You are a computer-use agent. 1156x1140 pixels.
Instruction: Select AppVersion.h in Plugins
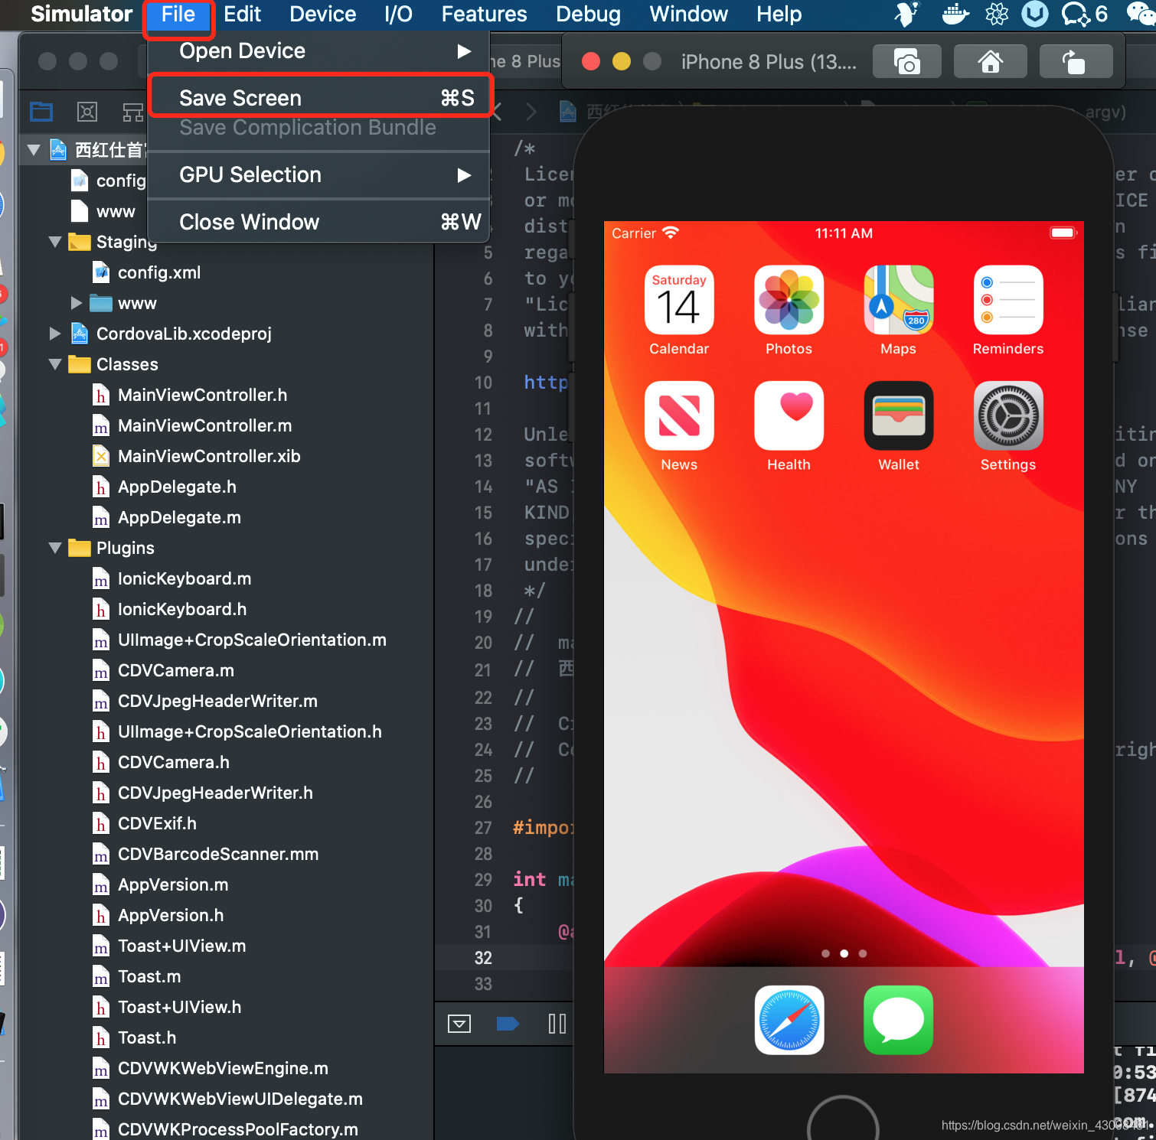[x=170, y=915]
